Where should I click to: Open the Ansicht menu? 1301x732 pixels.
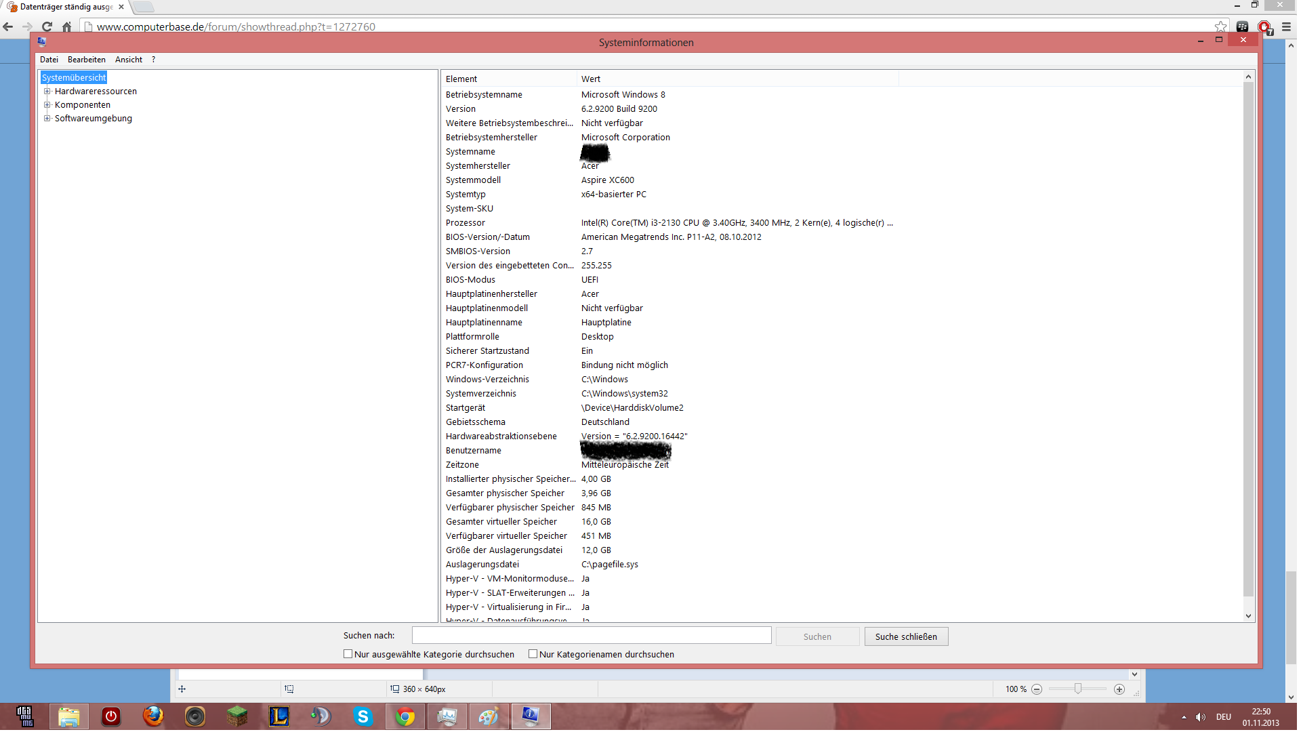pos(129,60)
